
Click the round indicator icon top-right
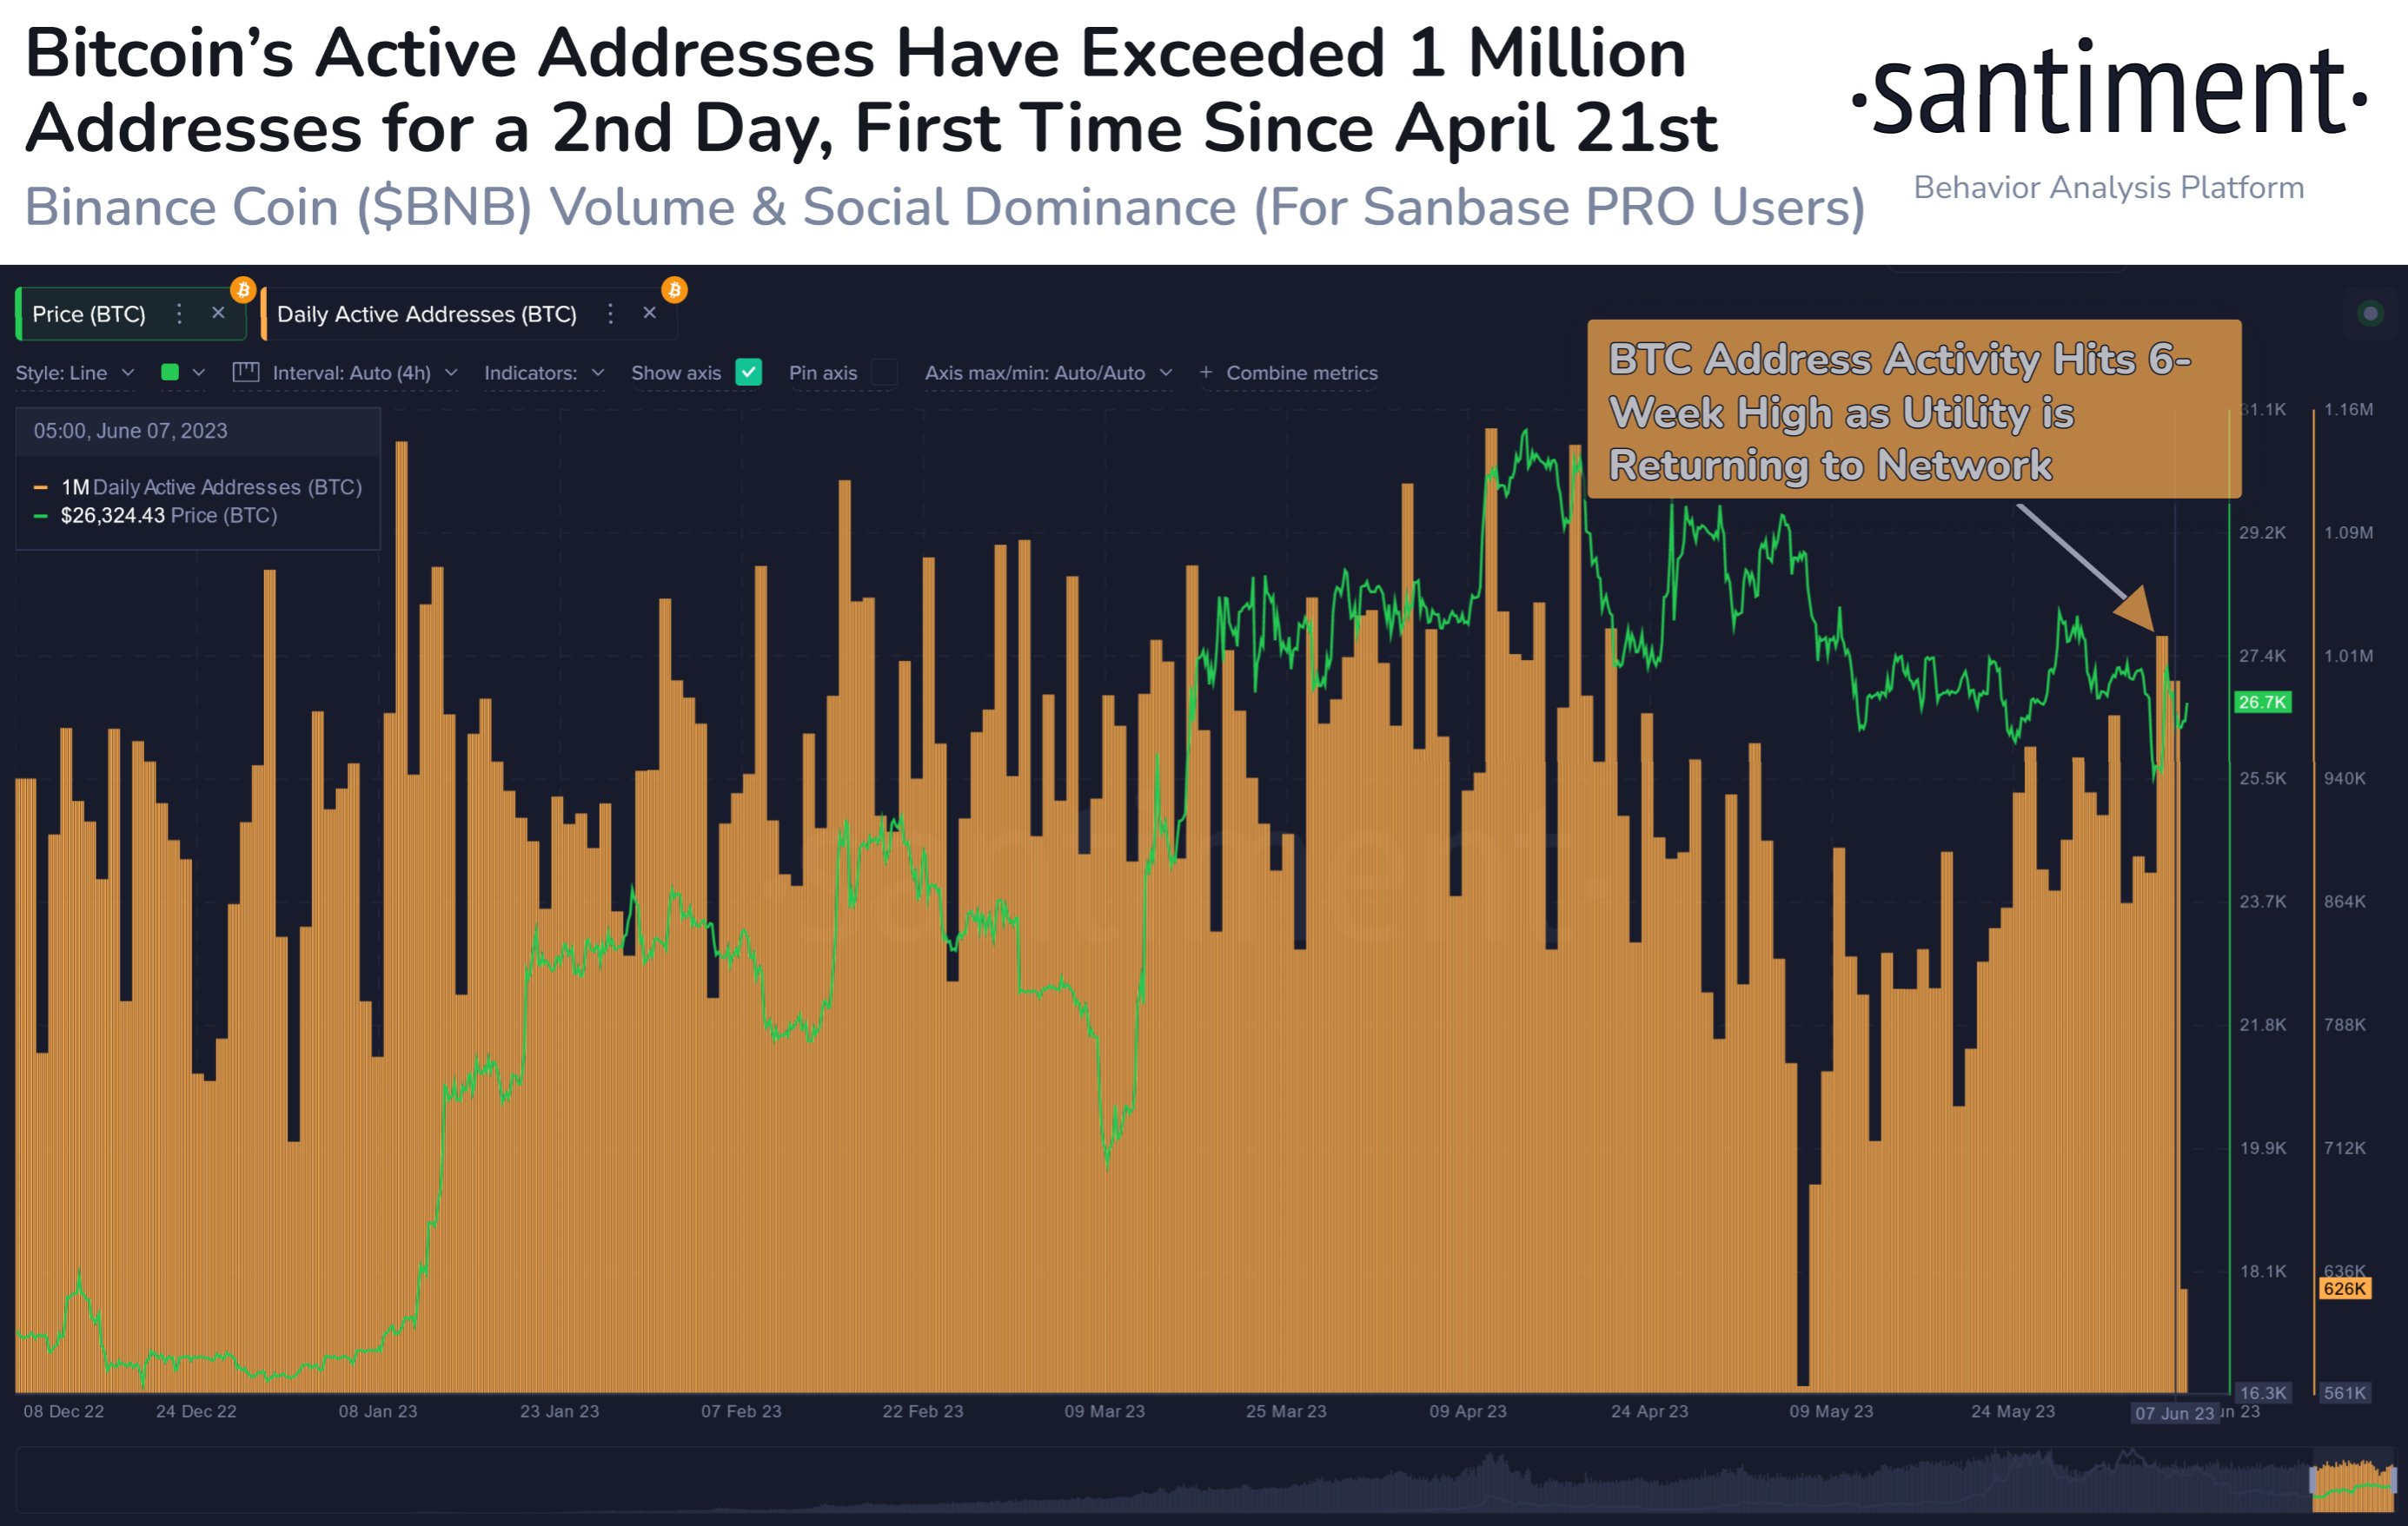tap(2369, 314)
